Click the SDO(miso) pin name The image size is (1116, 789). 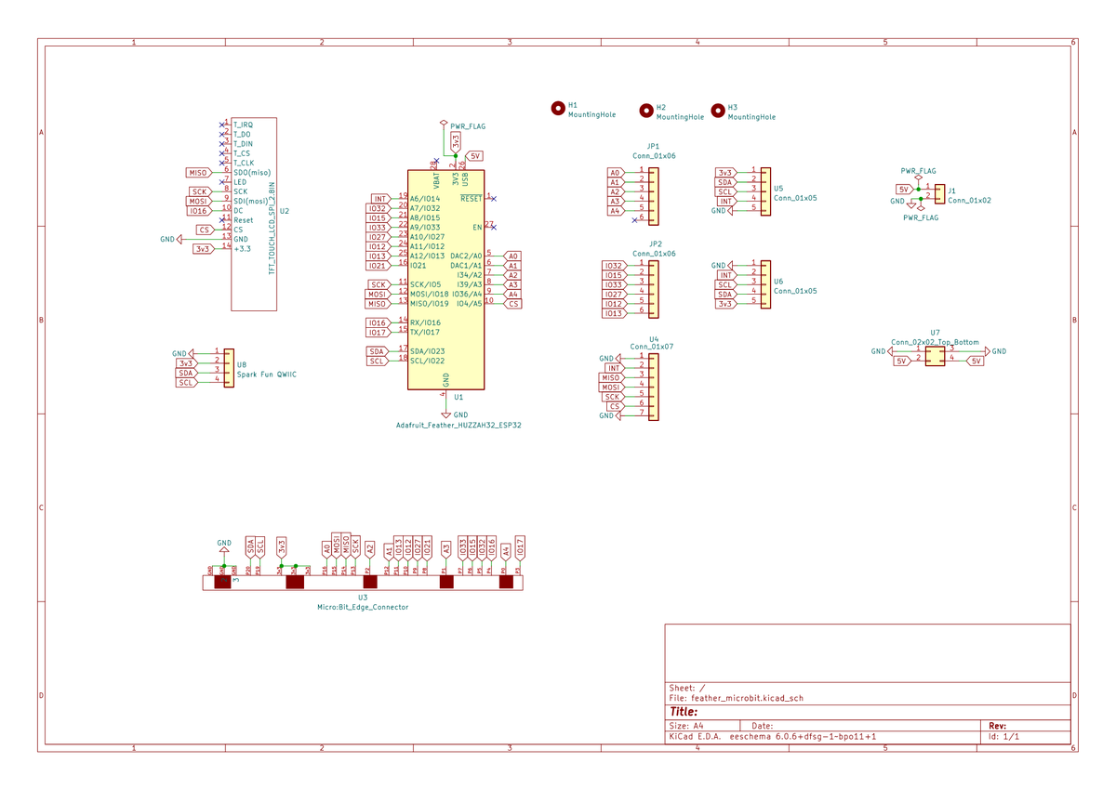tap(252, 172)
